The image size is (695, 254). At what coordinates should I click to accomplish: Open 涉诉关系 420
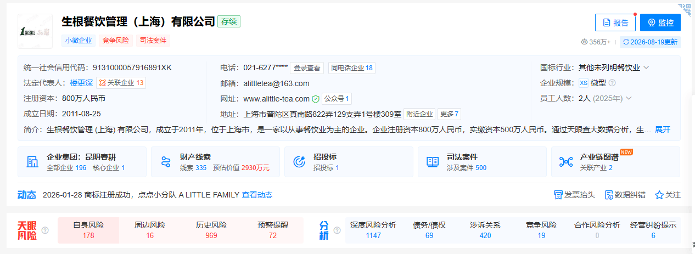(x=485, y=230)
